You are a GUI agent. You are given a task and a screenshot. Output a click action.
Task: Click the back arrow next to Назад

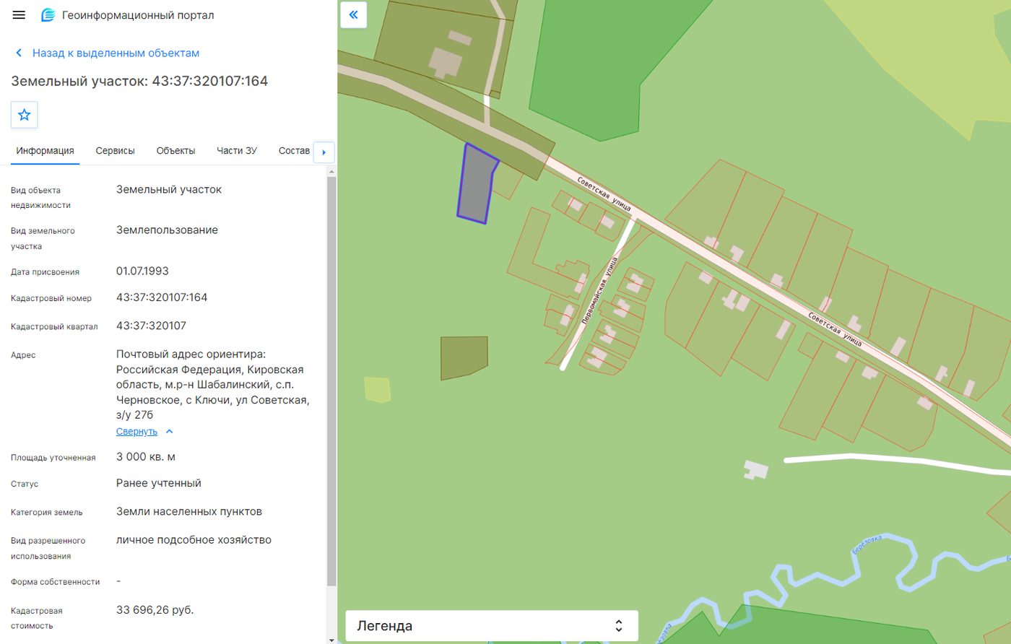pos(19,53)
